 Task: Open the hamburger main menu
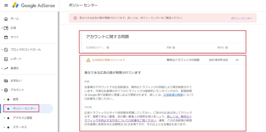pos(6,5)
